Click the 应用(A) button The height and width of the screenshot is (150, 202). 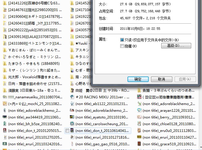tap(185, 79)
